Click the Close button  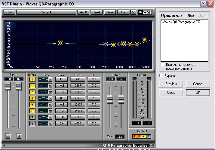coord(171,93)
